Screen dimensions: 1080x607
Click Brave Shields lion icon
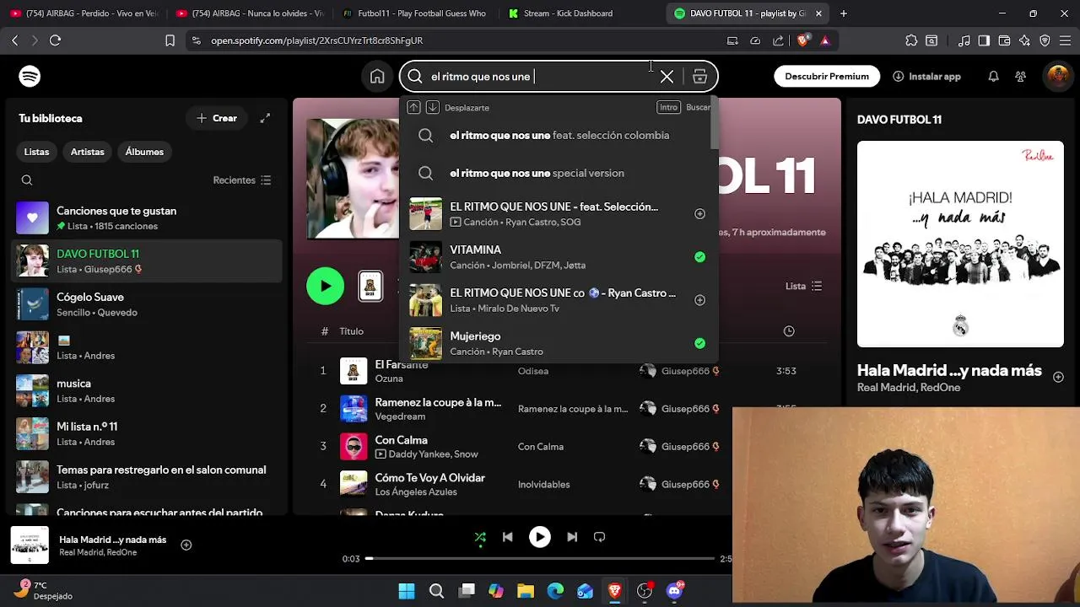(803, 40)
